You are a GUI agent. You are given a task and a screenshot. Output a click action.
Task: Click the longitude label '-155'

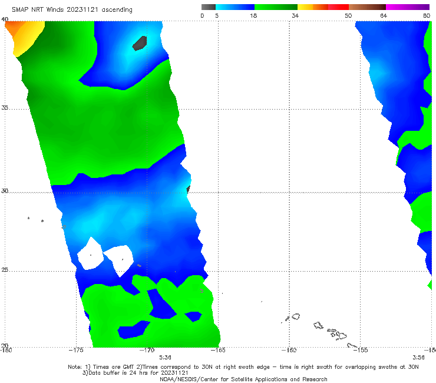click(360, 350)
